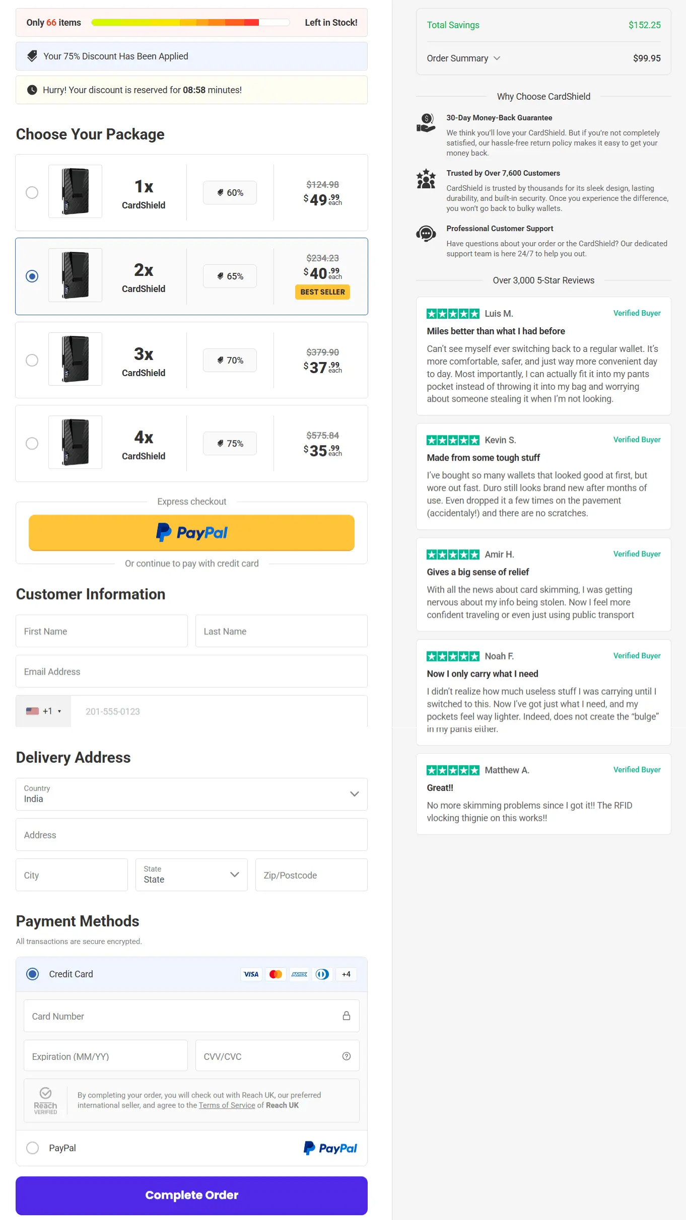This screenshot has height=1220, width=686.
Task: Click the lock icon in Card Number field
Action: tap(347, 1016)
